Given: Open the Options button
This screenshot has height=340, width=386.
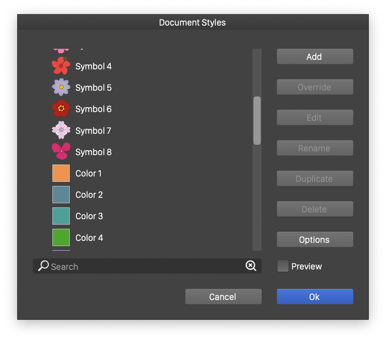Looking at the screenshot, I should (315, 239).
